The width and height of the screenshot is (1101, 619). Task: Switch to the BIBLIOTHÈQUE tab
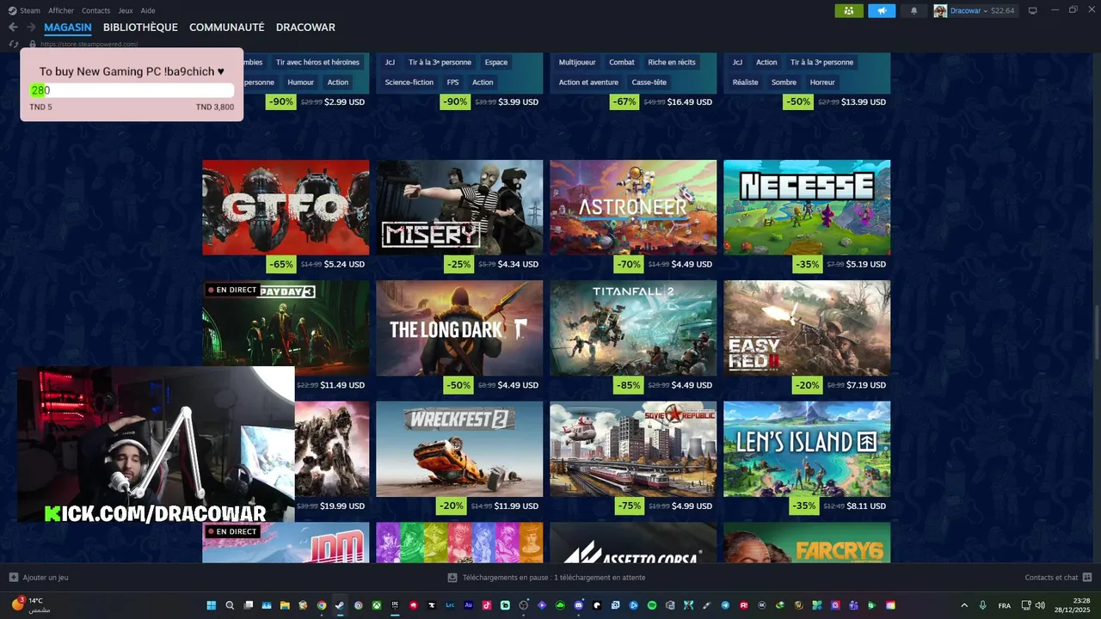140,28
